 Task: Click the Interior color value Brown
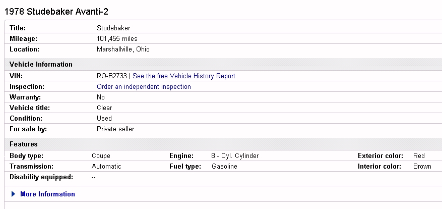pyautogui.click(x=422, y=167)
